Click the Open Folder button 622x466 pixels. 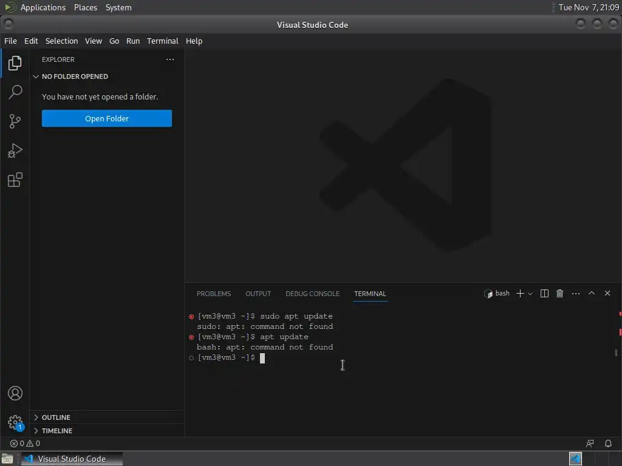[x=107, y=118]
